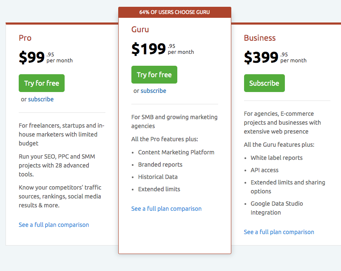Click the Historical Data feature item
Viewport: 341px width, 271px height.
pos(158,177)
